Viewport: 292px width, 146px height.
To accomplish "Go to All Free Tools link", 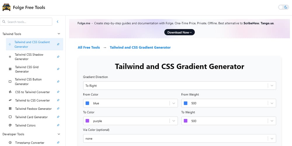I will pyautogui.click(x=89, y=47).
